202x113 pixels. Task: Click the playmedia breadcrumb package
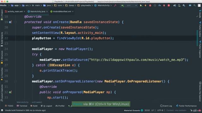tap(84, 6)
